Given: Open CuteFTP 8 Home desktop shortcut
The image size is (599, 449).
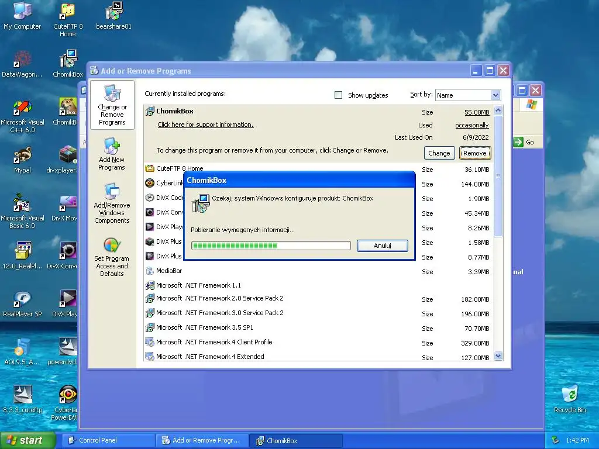Looking at the screenshot, I should pyautogui.click(x=68, y=19).
